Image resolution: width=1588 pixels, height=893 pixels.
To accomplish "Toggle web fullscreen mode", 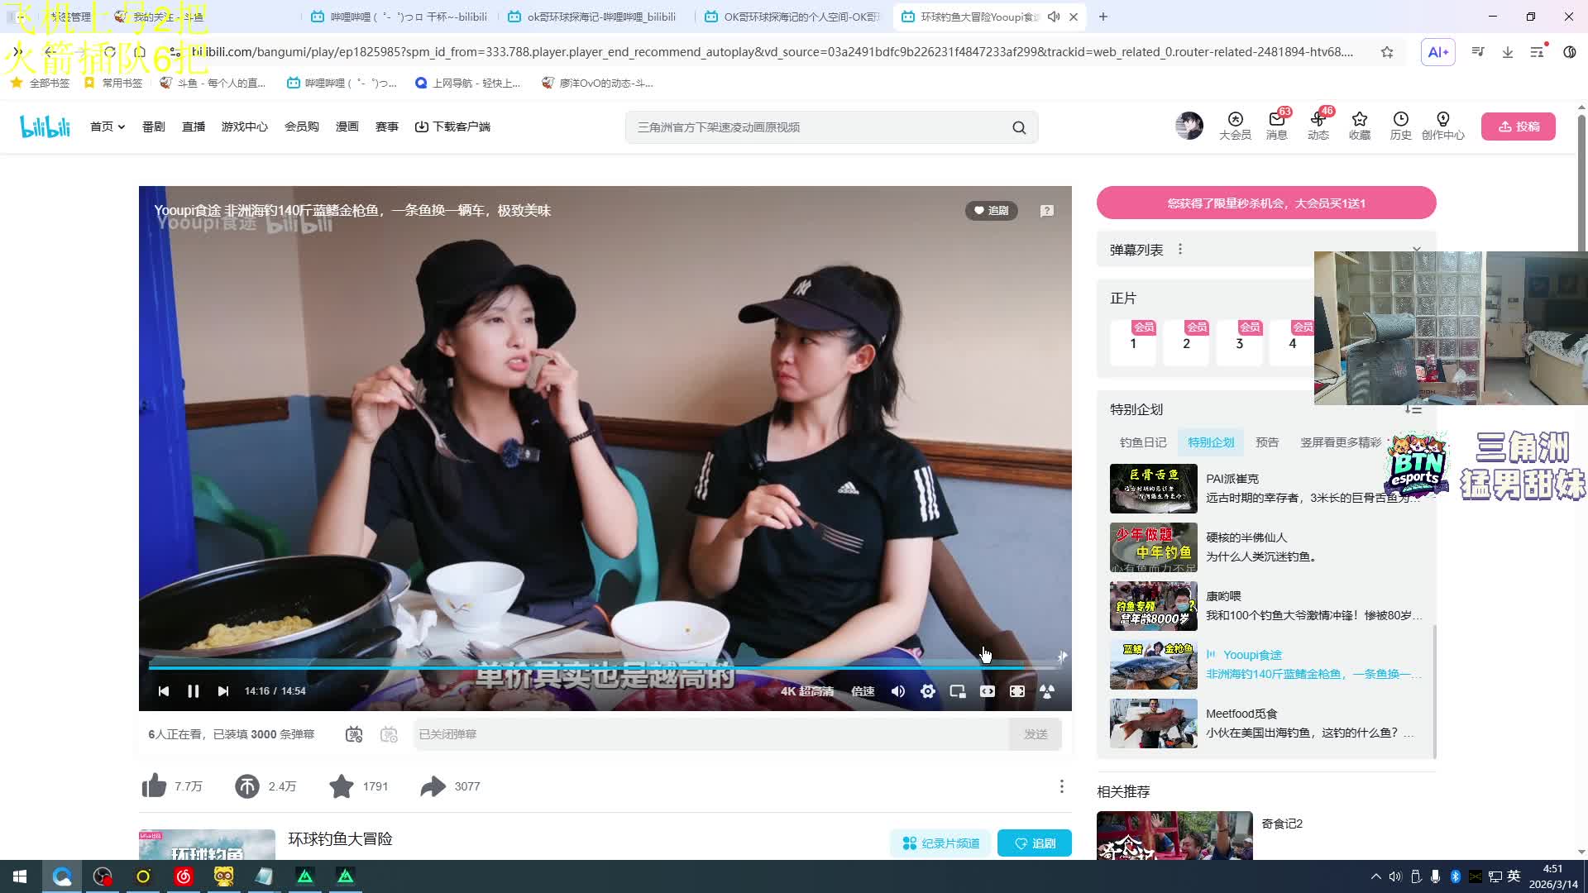I will pos(1017,691).
